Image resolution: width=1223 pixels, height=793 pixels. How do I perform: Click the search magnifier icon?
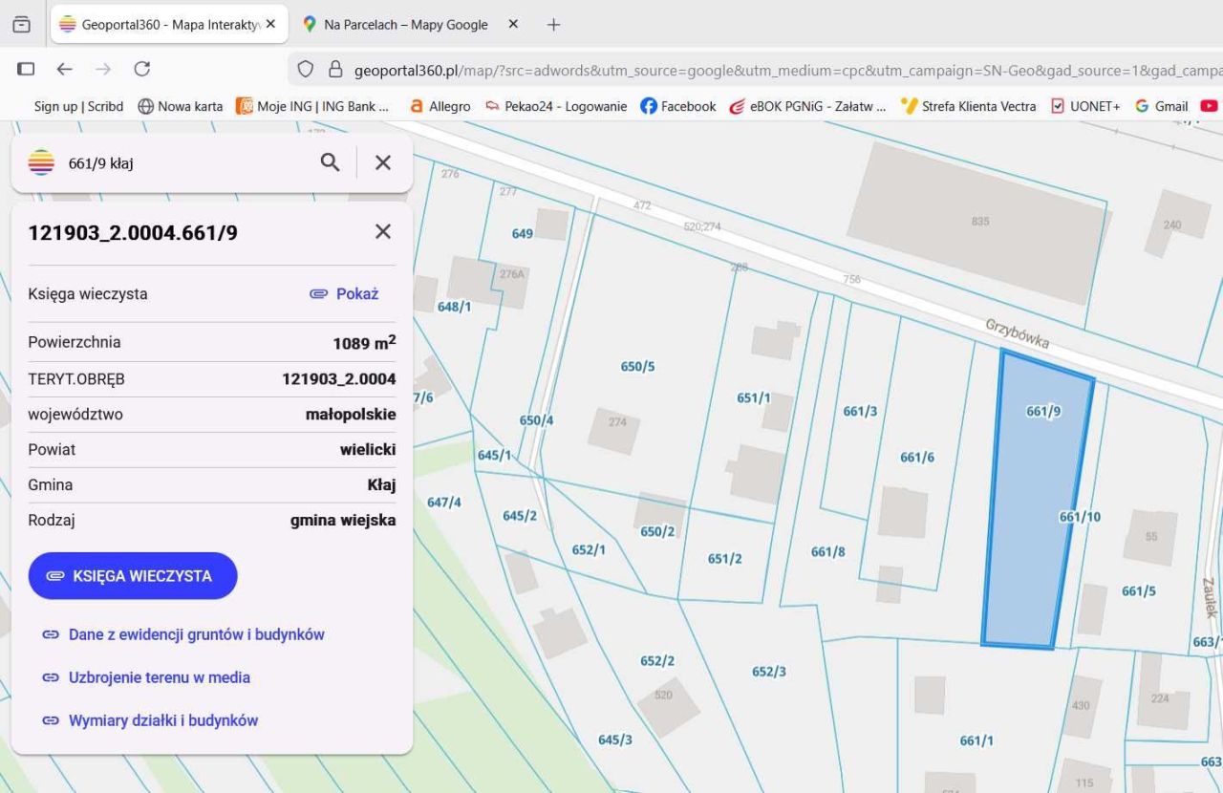330,162
